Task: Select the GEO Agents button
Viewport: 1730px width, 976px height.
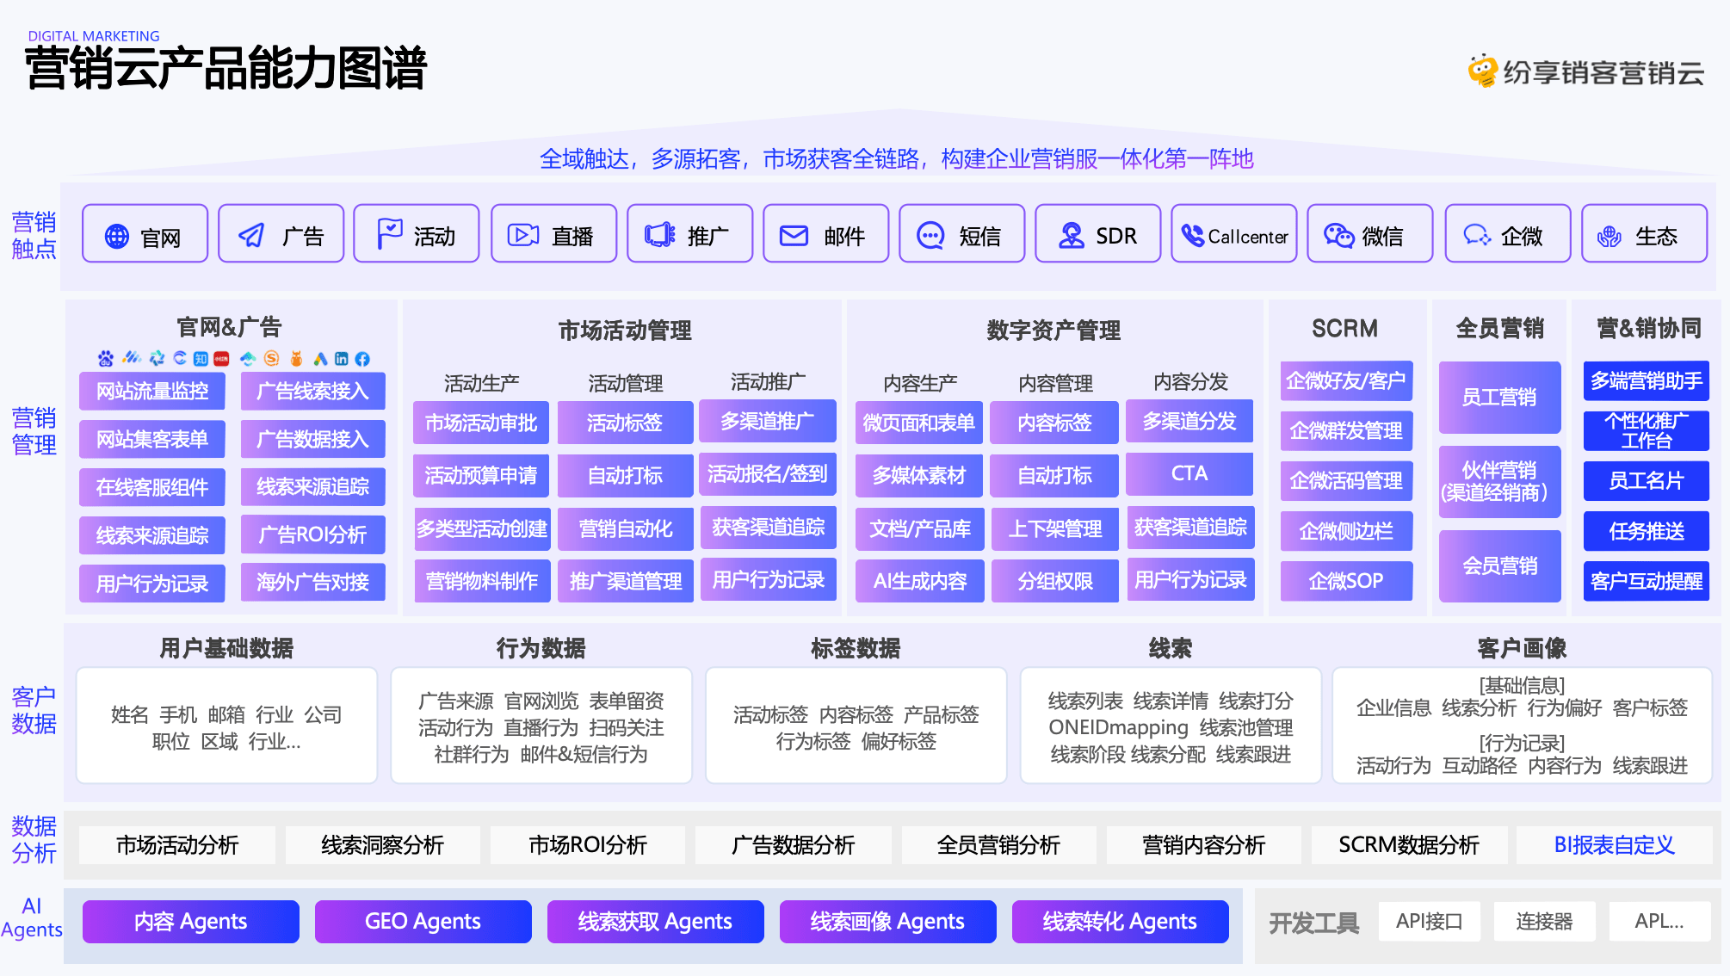Action: click(x=423, y=921)
